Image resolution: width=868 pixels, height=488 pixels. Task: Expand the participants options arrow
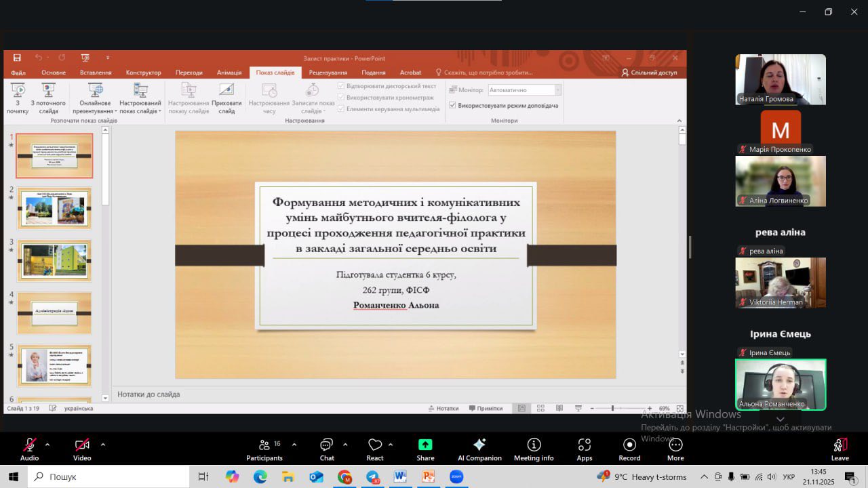coord(294,445)
